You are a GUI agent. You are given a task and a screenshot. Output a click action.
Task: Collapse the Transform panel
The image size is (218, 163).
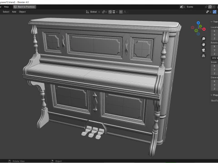click(214, 22)
